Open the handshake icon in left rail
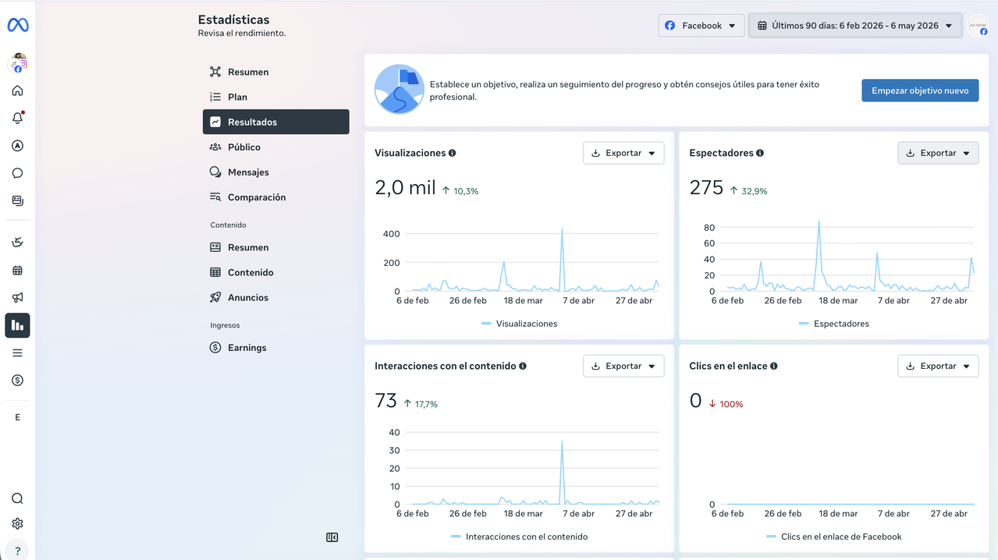998x560 pixels. point(17,243)
